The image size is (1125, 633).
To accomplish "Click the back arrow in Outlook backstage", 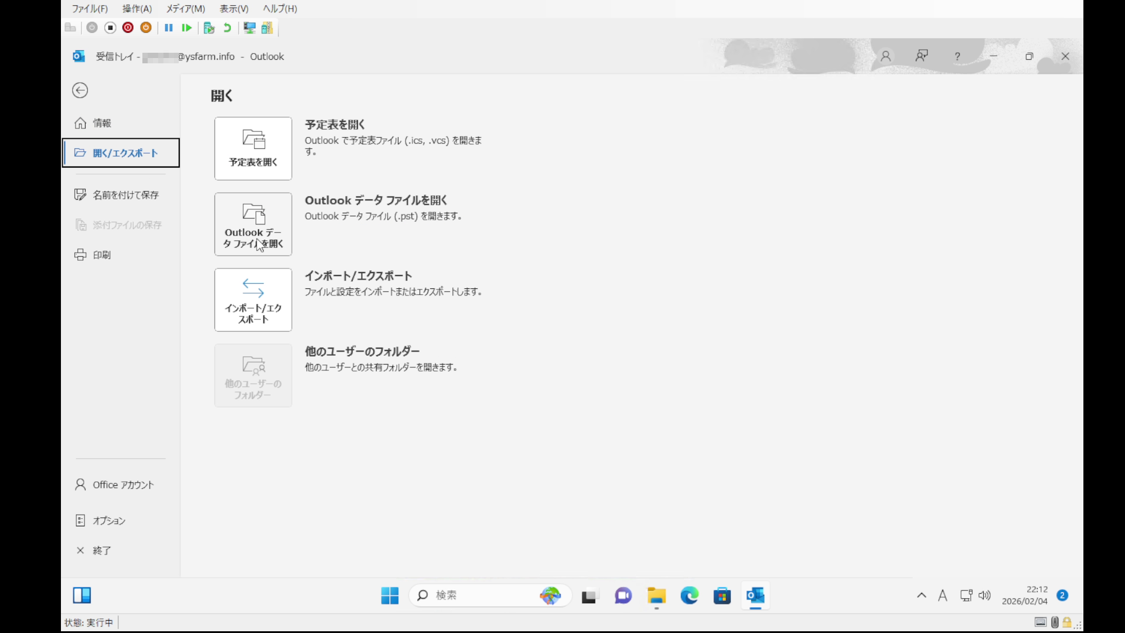I will click(x=80, y=90).
